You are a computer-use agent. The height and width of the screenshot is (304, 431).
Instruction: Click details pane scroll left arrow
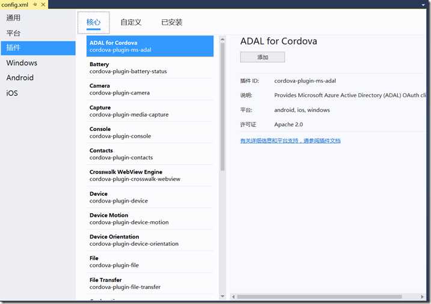[x=233, y=297]
